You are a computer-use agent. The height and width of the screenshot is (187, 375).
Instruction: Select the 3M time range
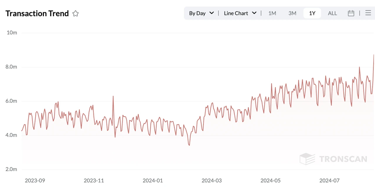[292, 13]
